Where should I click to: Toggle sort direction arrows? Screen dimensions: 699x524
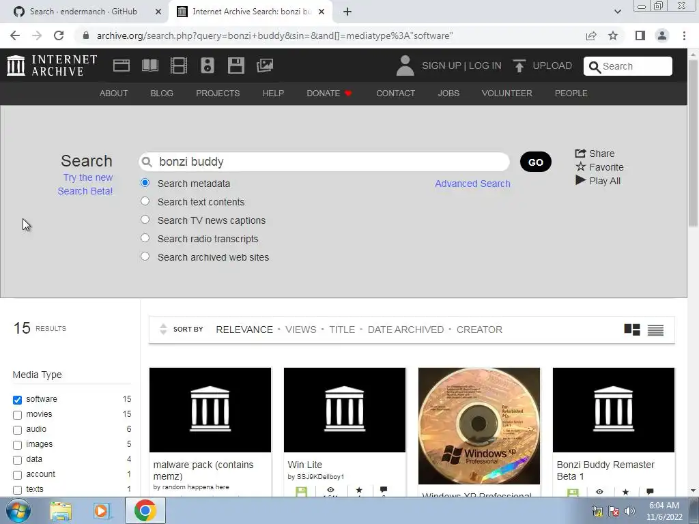tap(163, 330)
